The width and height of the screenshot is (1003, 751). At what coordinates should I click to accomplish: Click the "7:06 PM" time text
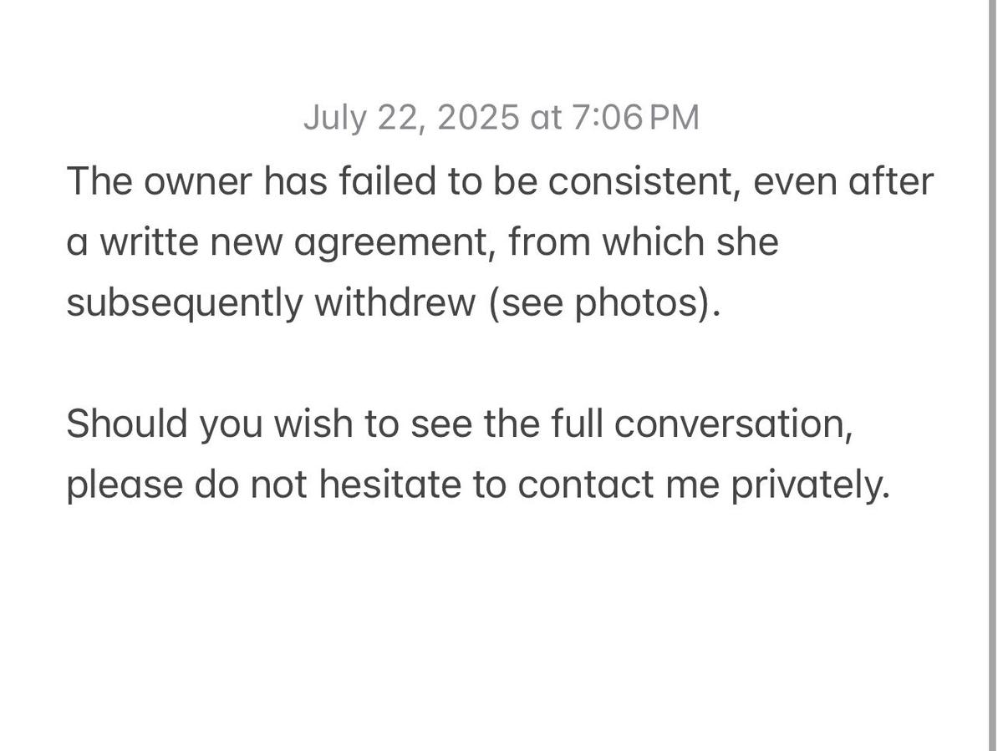[635, 118]
